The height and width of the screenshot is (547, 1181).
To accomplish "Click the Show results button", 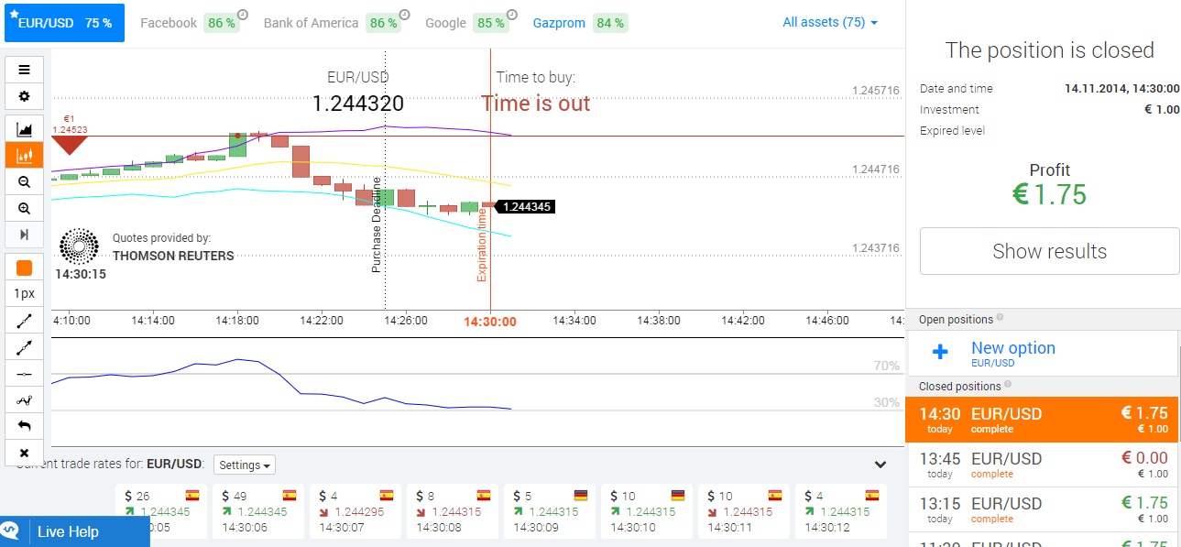I will click(x=1049, y=251).
